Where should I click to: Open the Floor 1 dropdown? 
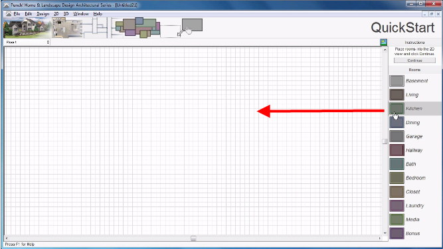pos(27,42)
